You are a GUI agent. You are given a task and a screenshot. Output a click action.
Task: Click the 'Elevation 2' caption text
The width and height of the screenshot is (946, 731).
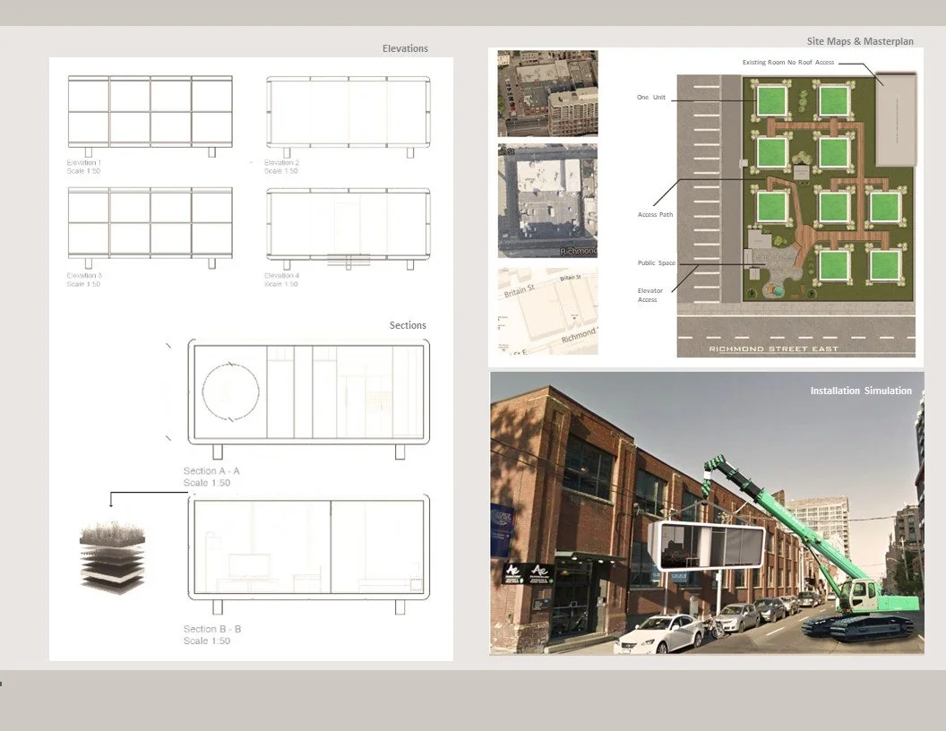(282, 163)
